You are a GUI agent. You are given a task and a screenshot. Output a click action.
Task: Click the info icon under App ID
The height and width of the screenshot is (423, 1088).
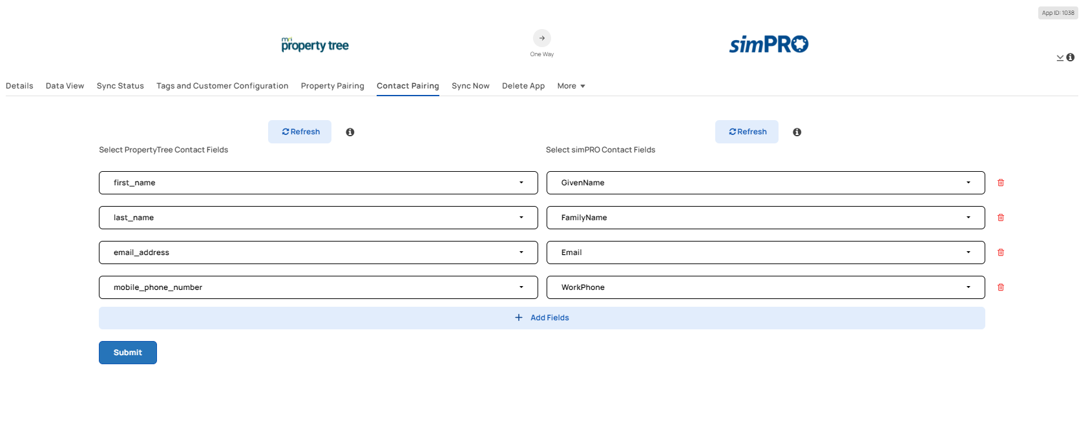click(1071, 57)
